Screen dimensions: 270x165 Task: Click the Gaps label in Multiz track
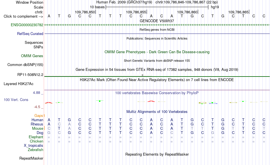tap(39, 115)
